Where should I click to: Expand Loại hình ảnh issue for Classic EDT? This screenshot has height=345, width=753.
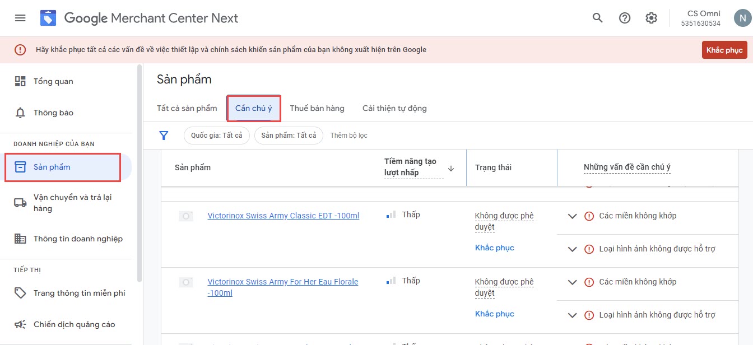pos(572,249)
